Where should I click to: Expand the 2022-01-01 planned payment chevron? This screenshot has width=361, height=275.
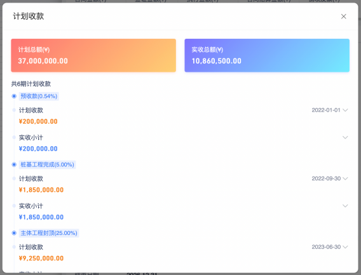point(345,110)
